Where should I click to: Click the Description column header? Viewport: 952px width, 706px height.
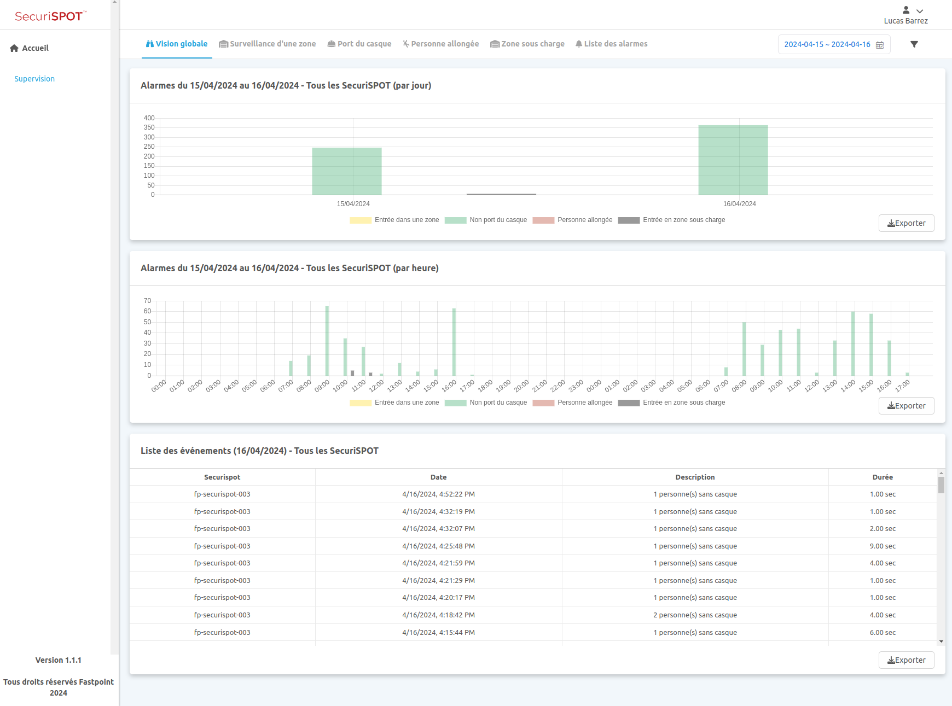pyautogui.click(x=695, y=477)
